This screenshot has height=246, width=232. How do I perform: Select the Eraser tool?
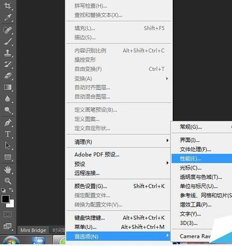pyautogui.click(x=8, y=76)
